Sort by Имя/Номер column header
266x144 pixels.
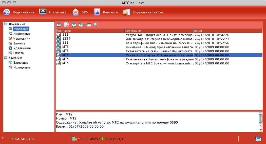click(x=90, y=31)
